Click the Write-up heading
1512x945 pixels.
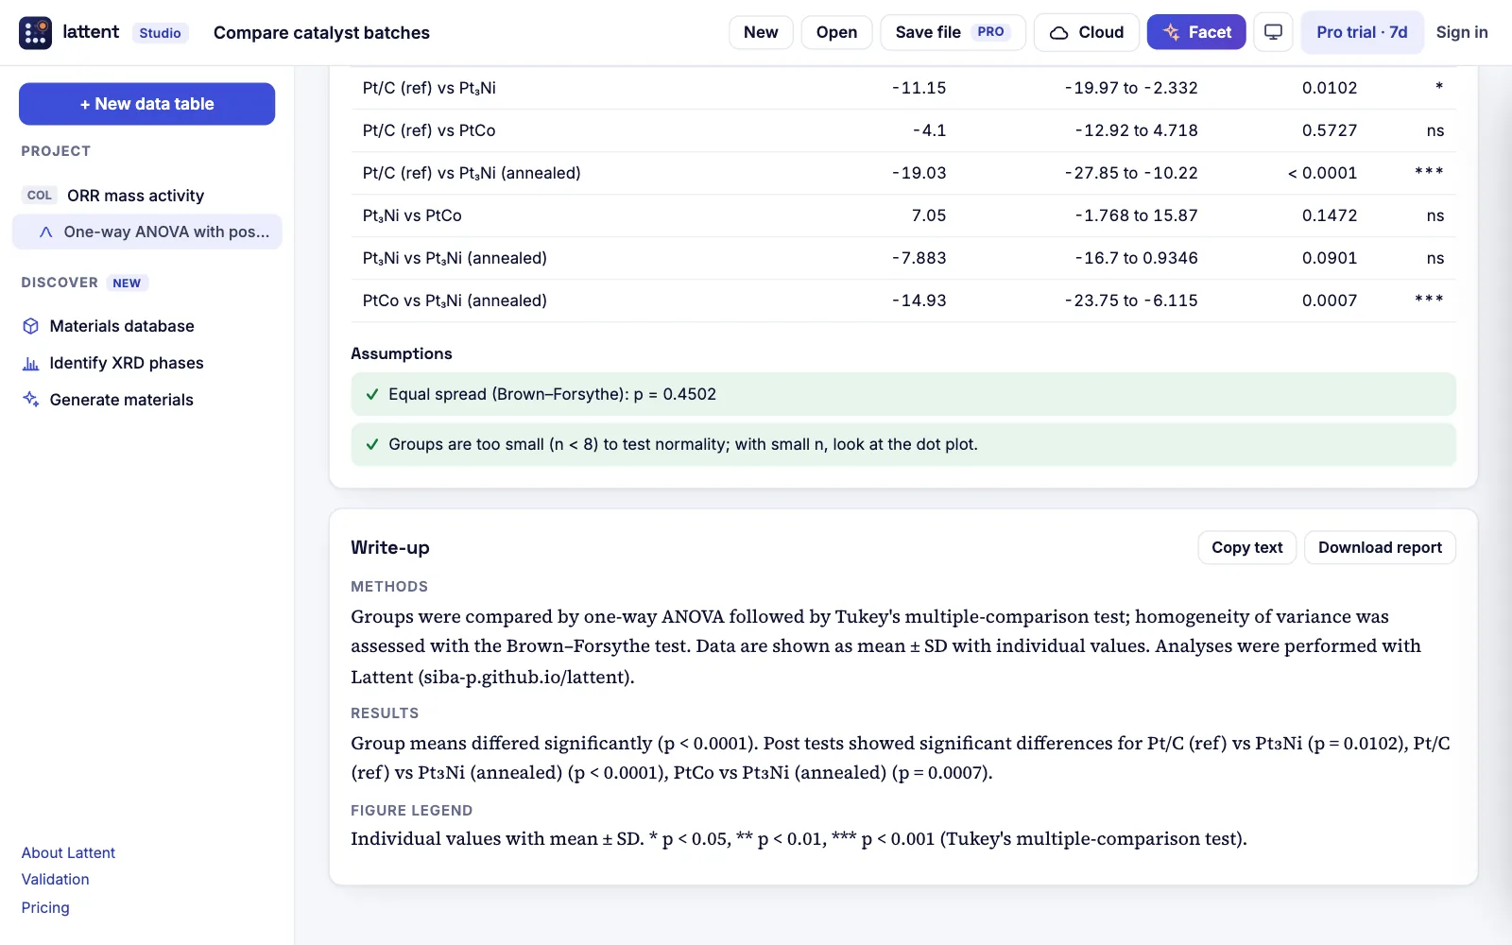coord(390,547)
